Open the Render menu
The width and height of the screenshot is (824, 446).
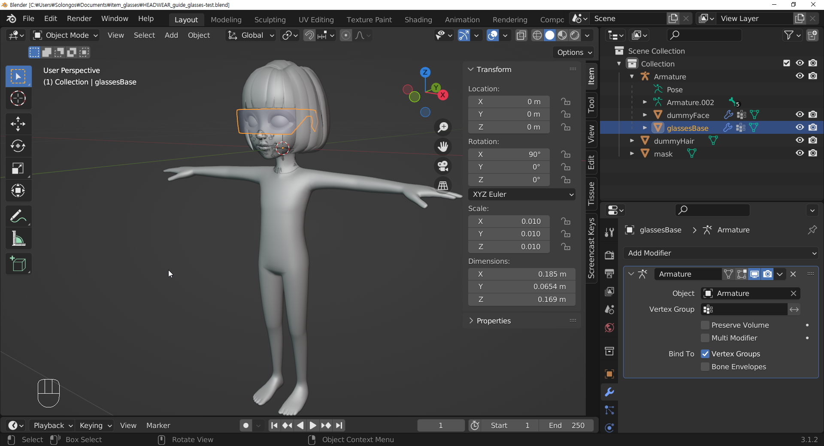pos(79,18)
